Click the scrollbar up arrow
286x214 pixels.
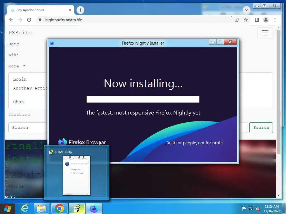(278, 28)
